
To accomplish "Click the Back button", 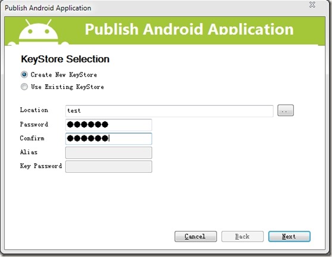I will [x=242, y=236].
